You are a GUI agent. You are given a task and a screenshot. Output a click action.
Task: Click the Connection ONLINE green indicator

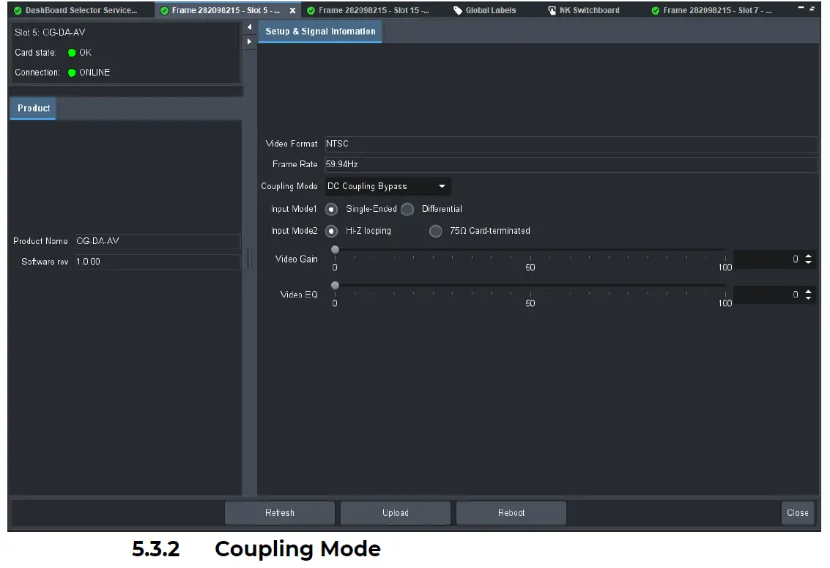(72, 73)
